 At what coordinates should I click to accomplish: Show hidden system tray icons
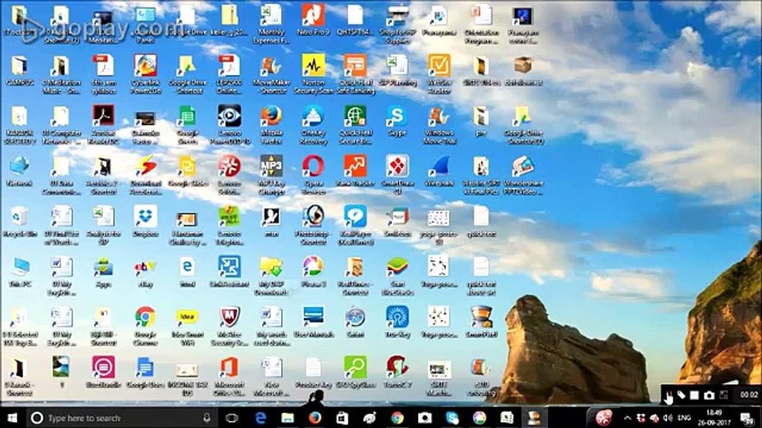[627, 418]
